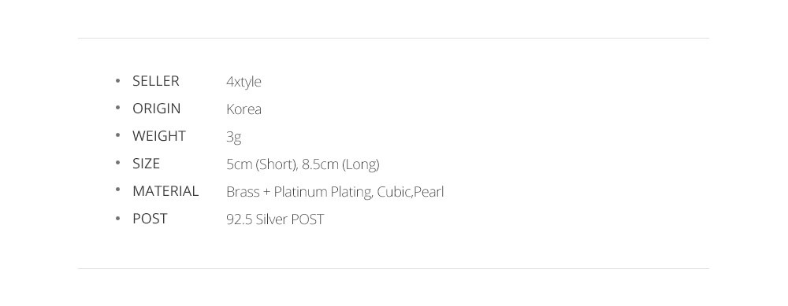
Task: Select the 92.5 Silver POST value
Action: point(275,219)
